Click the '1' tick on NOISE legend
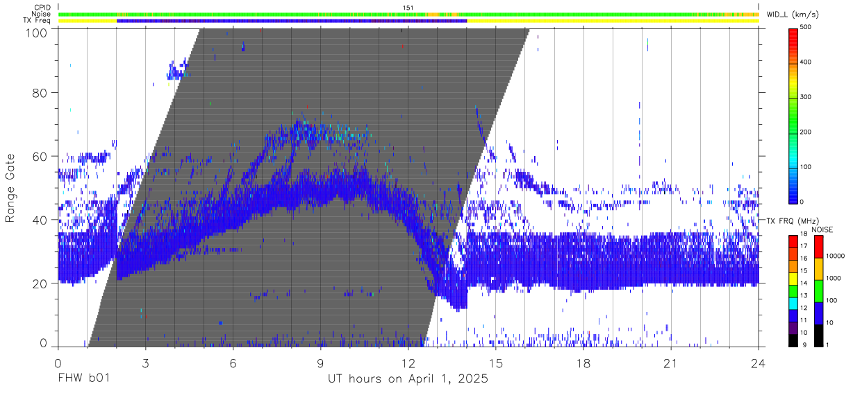The height and width of the screenshot is (393, 853). coord(827,345)
